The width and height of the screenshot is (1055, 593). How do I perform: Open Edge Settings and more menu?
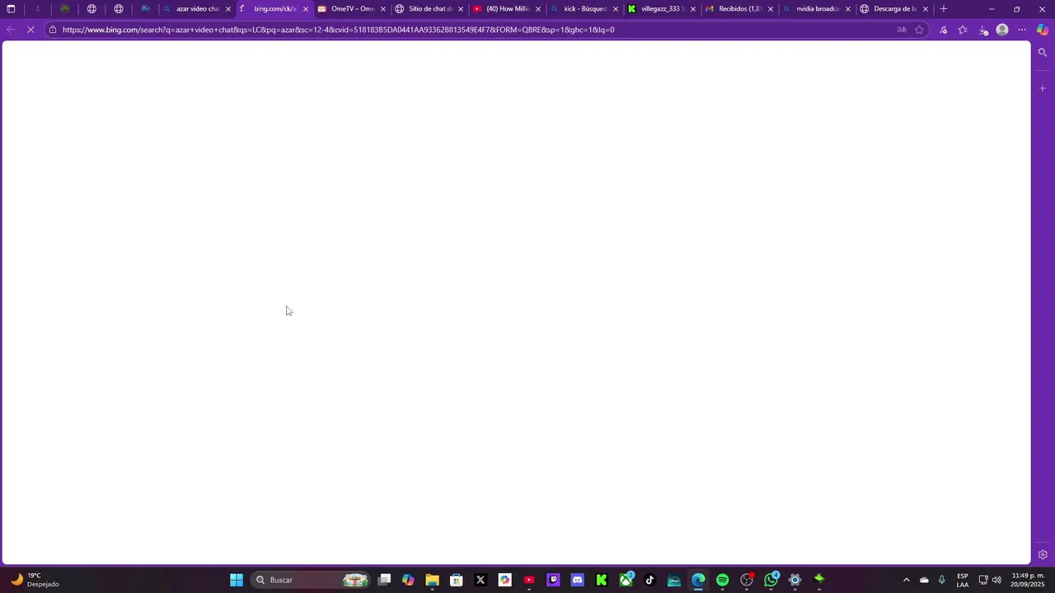point(1022,30)
